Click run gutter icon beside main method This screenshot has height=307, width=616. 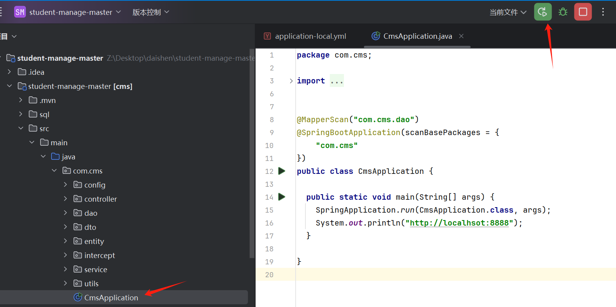coord(281,197)
